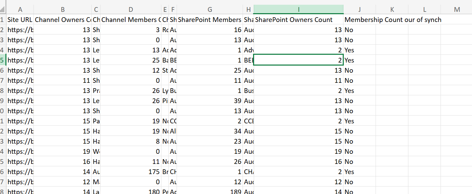Select the 'Pra' cell in row 8
This screenshot has width=472, height=194.
click(96, 91)
